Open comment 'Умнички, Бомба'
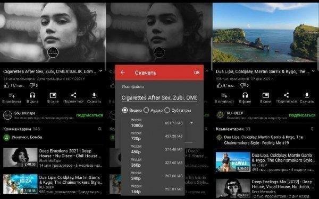This screenshot has height=199, width=319. pos(27,137)
